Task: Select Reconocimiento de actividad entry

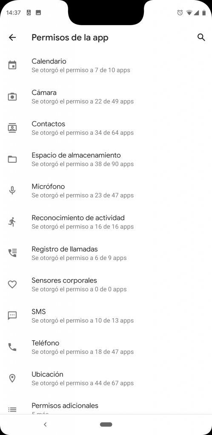Action: coord(106,222)
